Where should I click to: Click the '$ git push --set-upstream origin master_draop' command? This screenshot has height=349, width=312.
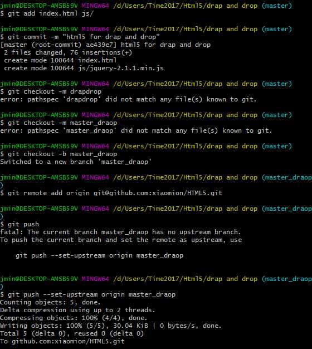click(x=87, y=294)
